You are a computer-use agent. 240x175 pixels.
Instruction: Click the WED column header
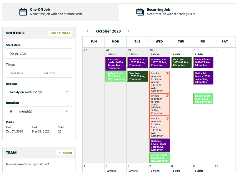point(159,41)
